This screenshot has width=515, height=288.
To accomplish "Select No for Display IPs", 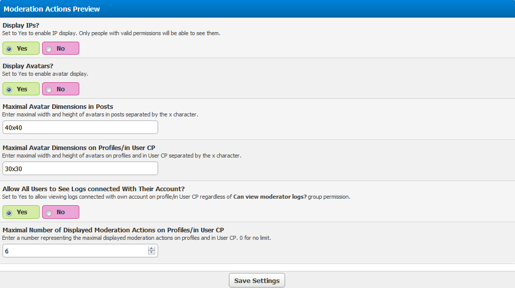I will coord(49,49).
